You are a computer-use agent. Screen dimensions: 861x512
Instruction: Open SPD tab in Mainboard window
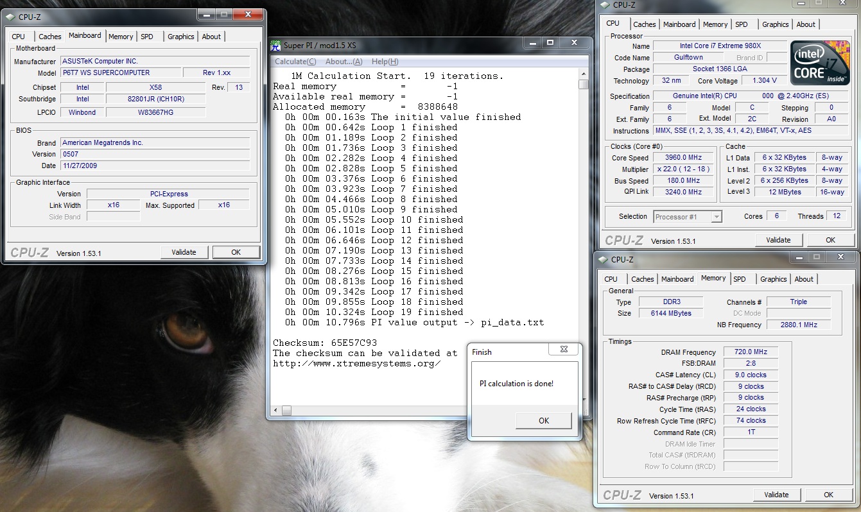[x=147, y=37]
